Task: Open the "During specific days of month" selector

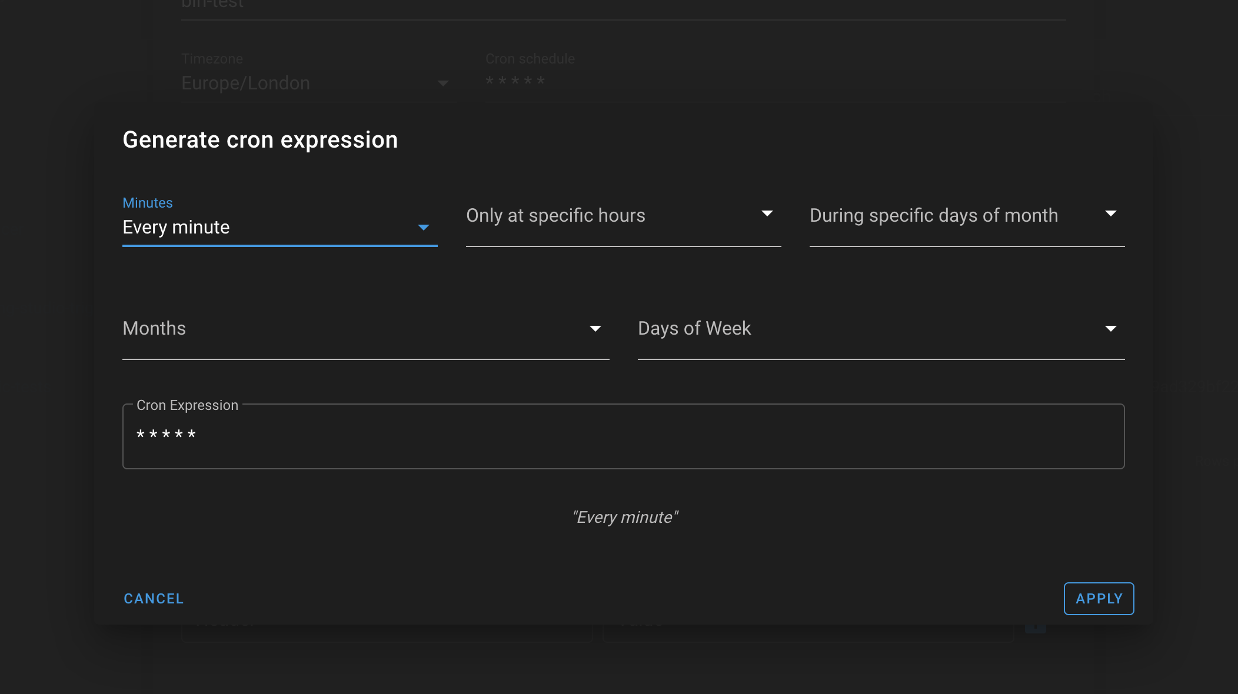Action: (x=941, y=215)
